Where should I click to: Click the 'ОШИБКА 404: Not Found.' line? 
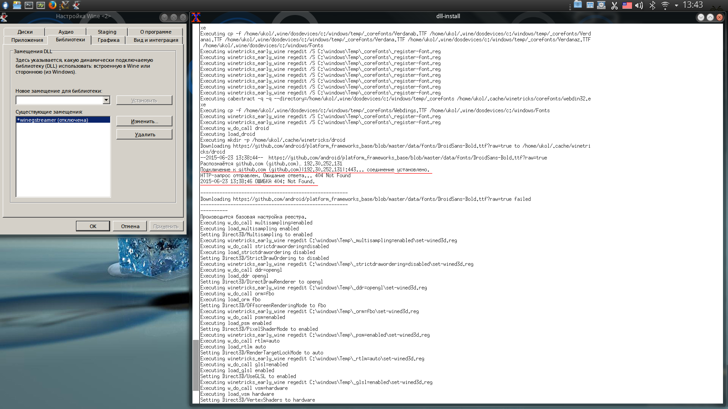click(x=257, y=181)
